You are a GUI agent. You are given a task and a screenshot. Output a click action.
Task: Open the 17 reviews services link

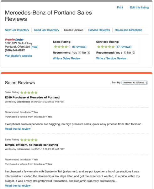(124, 47)
